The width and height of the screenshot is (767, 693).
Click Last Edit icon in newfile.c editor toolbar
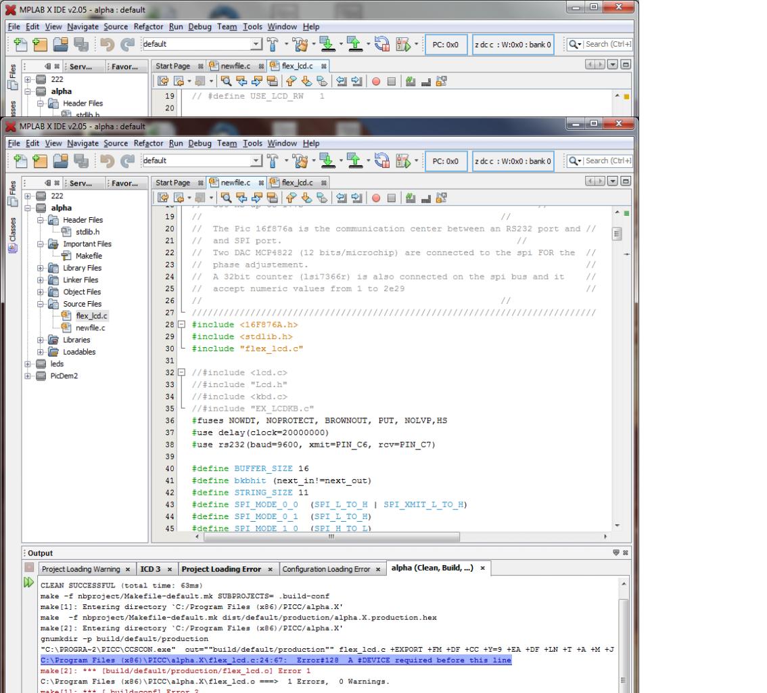[x=163, y=198]
